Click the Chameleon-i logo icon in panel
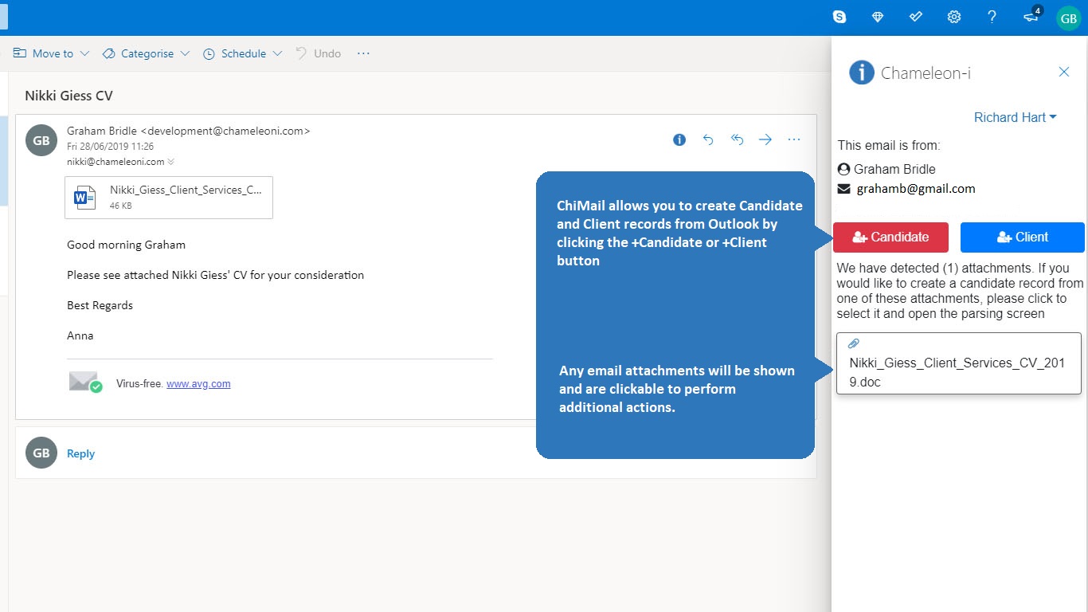1088x612 pixels. (x=862, y=73)
